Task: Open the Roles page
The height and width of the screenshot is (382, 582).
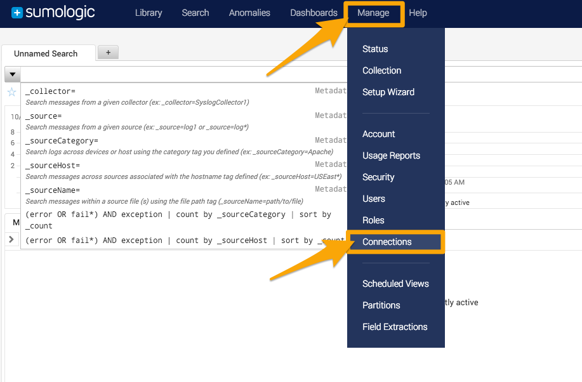Action: [x=372, y=220]
